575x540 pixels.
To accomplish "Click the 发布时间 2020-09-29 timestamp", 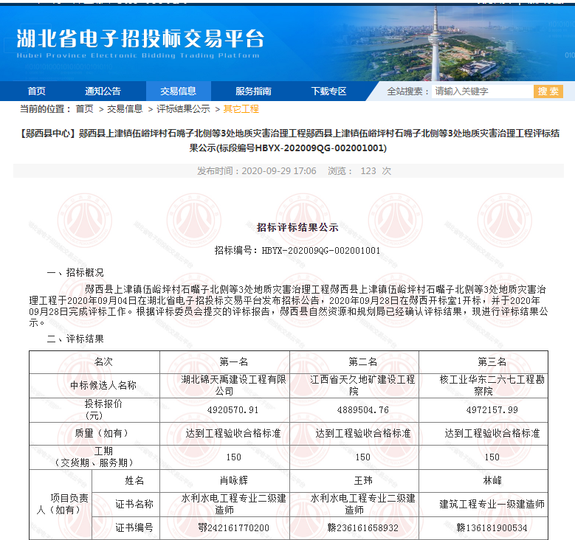I will point(256,171).
